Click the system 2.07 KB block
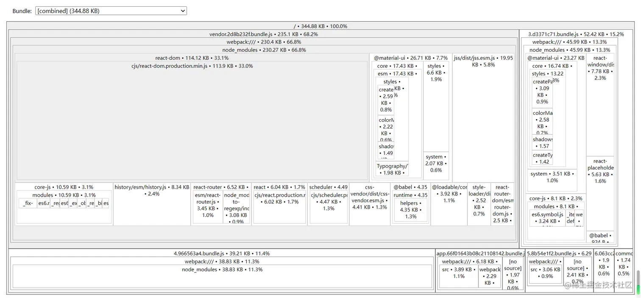 [x=436, y=166]
